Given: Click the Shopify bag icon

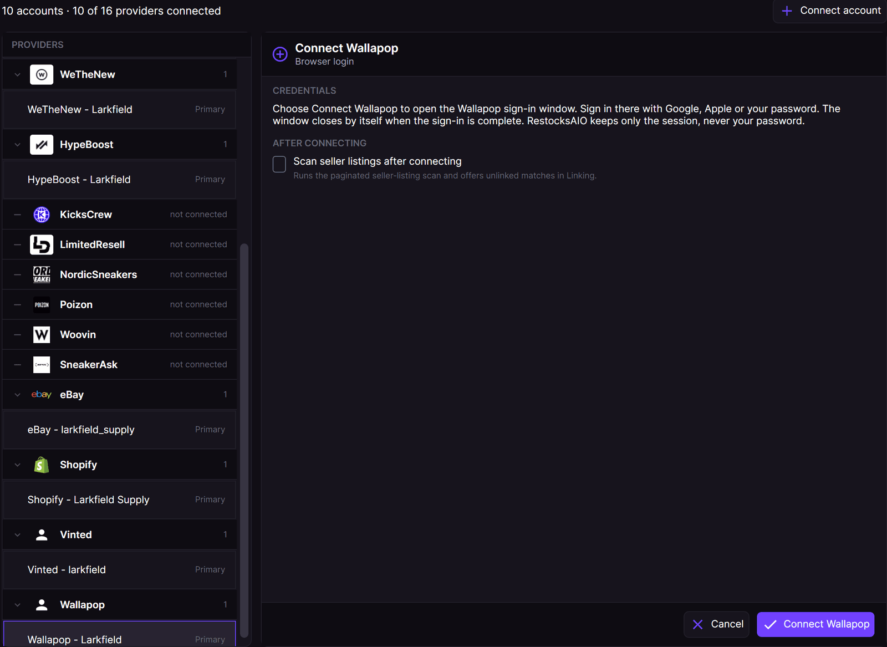Looking at the screenshot, I should (x=42, y=465).
